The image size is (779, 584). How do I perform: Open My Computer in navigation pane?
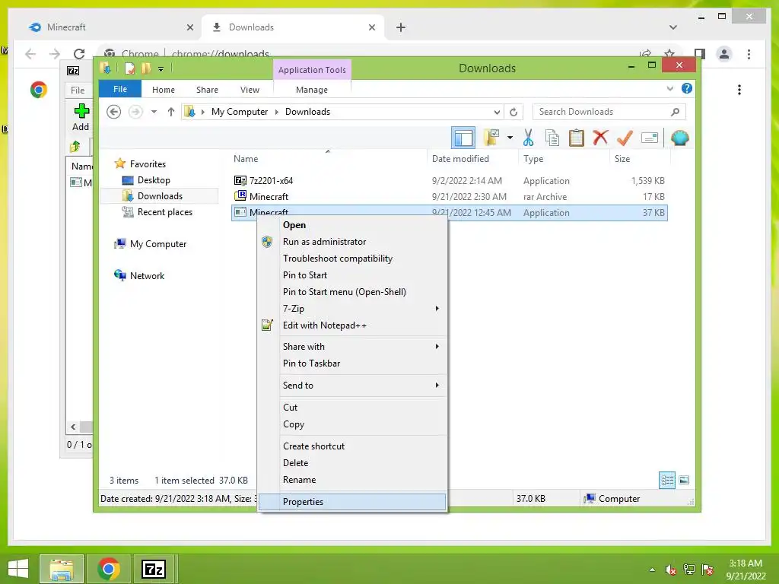tap(158, 244)
